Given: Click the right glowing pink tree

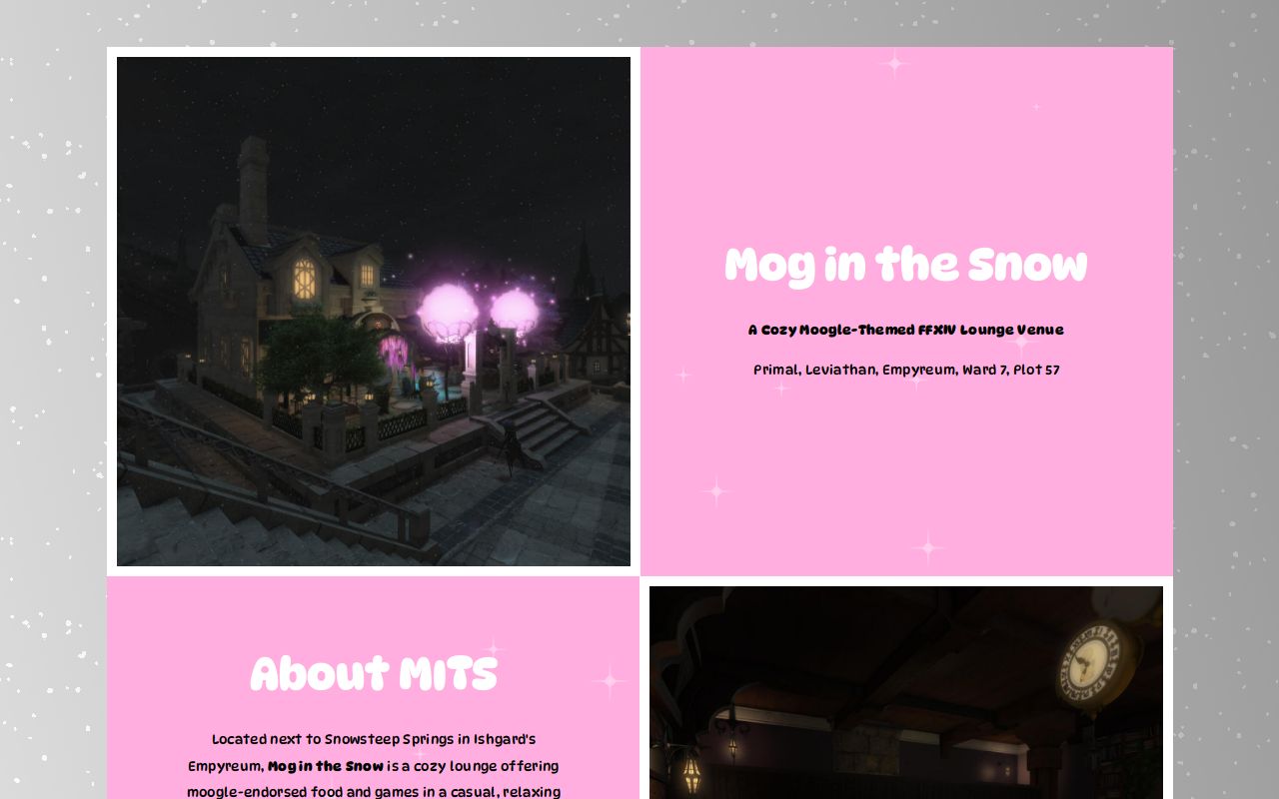Looking at the screenshot, I should click(x=515, y=311).
